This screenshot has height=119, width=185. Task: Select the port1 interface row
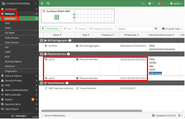click(x=112, y=66)
